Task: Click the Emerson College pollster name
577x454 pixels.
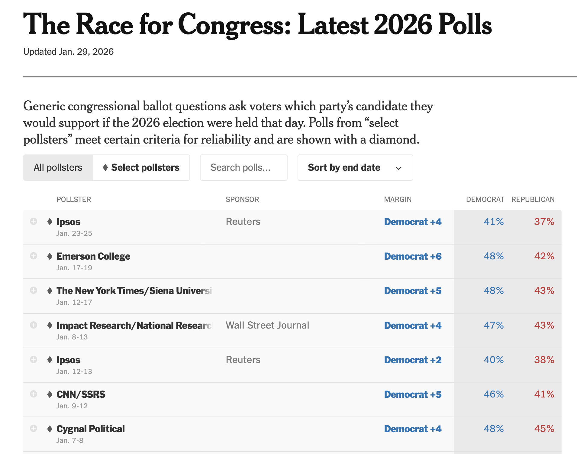Action: [x=93, y=256]
